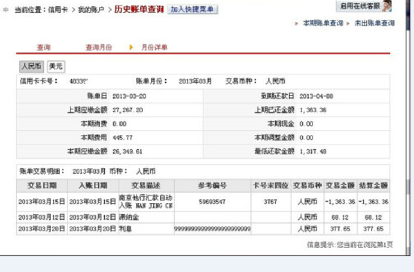Click the 2013年03月20日 transaction date cell
This screenshot has height=272, width=414.
pos(41,229)
